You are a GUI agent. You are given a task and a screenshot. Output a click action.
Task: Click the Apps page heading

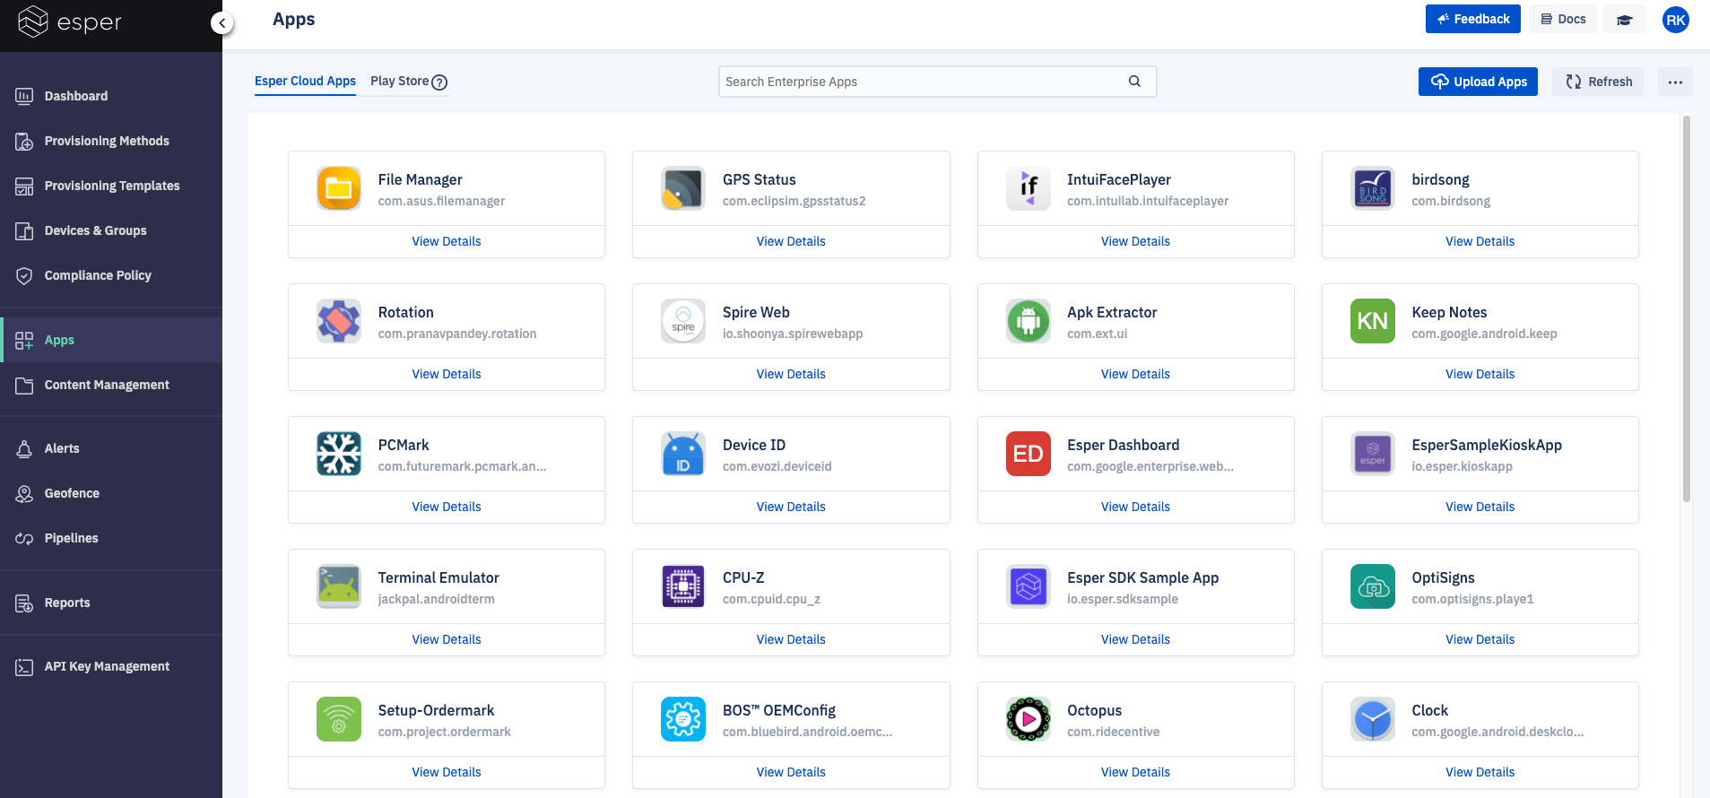click(x=293, y=19)
